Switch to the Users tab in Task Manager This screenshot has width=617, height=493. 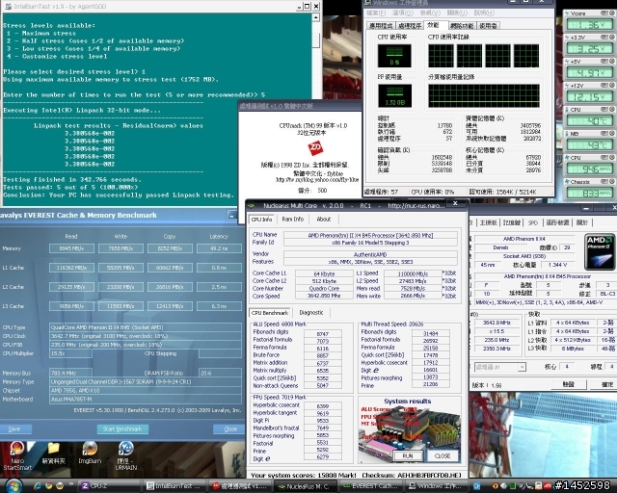tap(489, 26)
